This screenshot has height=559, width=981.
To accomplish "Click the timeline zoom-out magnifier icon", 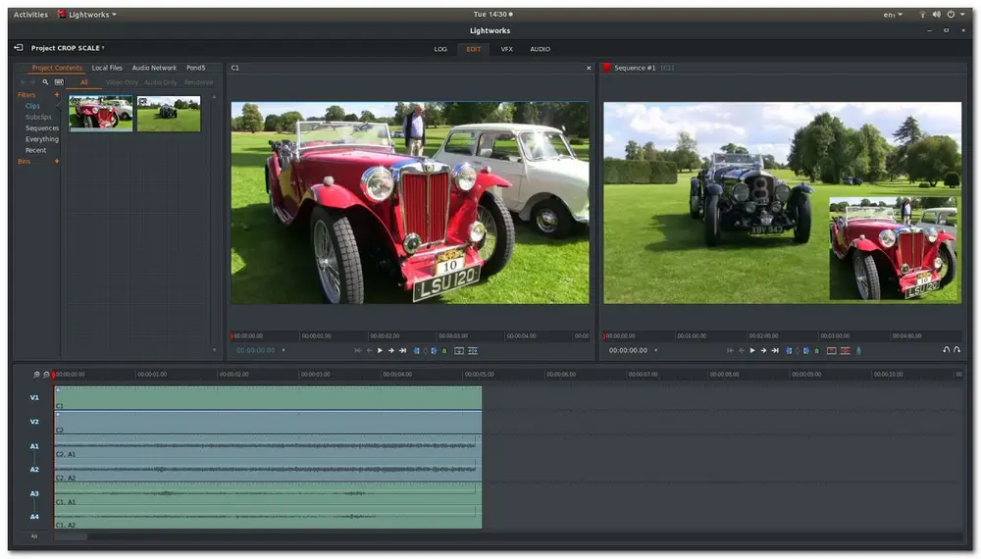I will 46,375.
